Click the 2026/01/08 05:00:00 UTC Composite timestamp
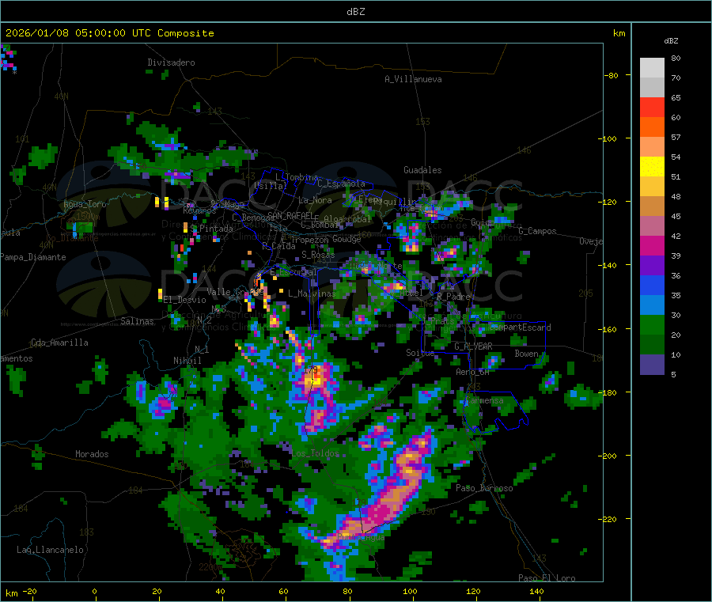 tap(109, 33)
